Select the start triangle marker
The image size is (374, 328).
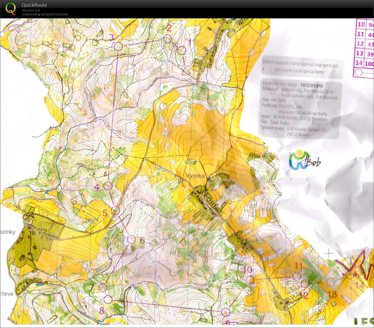point(186,71)
